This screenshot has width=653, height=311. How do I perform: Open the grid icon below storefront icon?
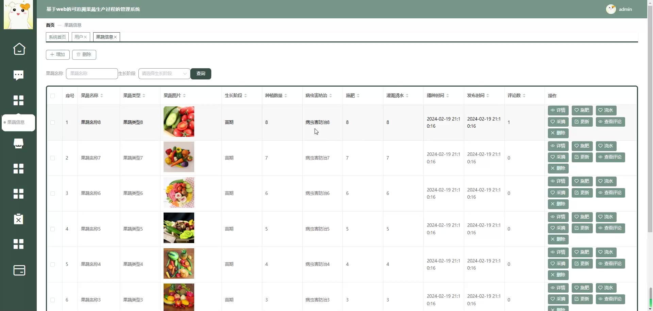[18, 168]
